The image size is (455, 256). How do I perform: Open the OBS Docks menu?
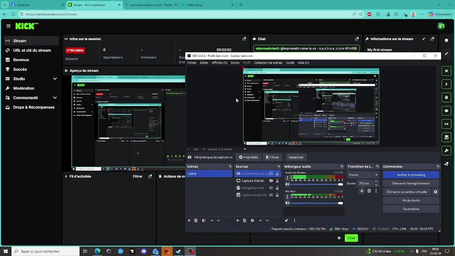[235, 63]
